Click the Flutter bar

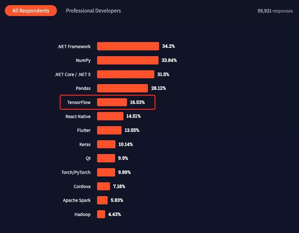[x=109, y=130]
